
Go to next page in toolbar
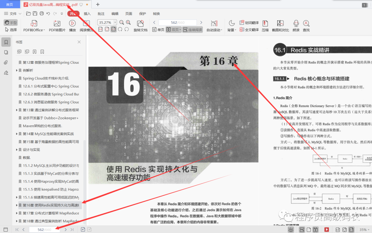[x=201, y=22]
